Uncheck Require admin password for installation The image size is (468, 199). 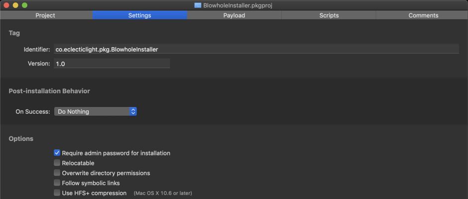[x=57, y=153]
